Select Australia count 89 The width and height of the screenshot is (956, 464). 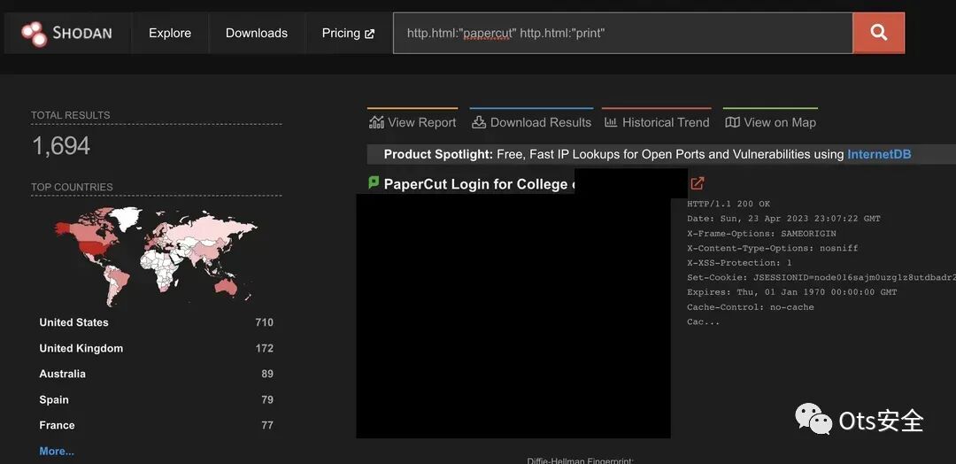point(267,374)
